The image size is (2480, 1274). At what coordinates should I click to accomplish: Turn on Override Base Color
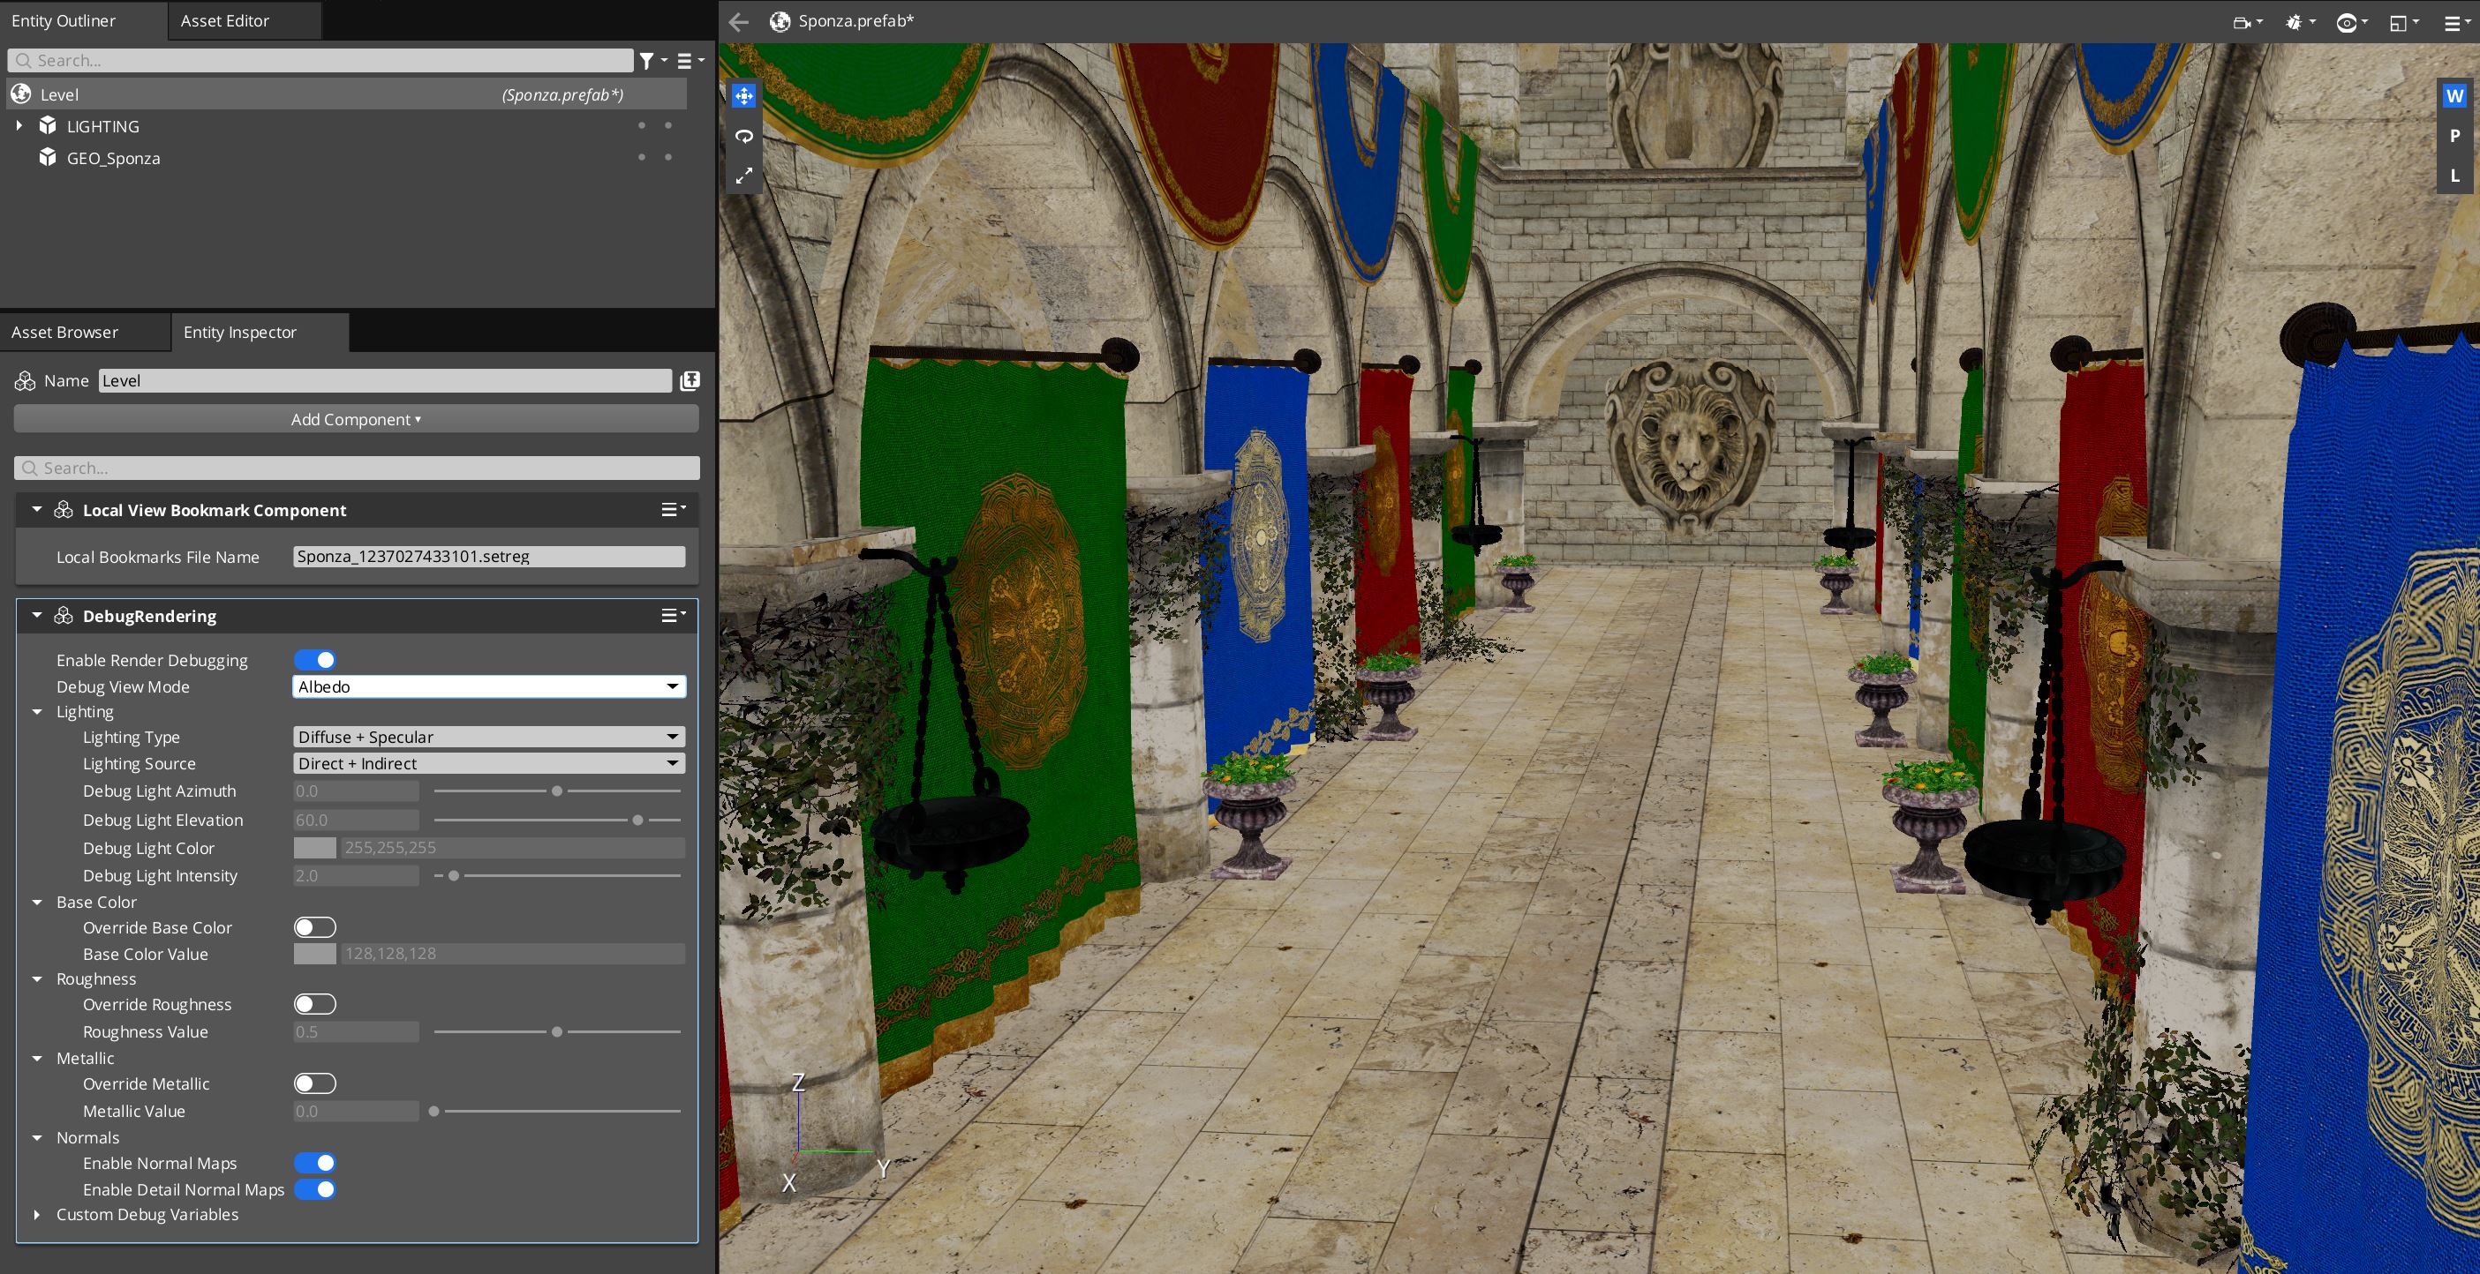tap(315, 927)
